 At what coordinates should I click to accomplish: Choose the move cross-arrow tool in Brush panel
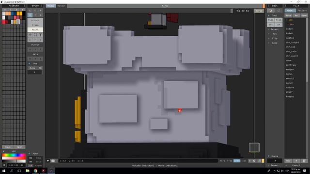tap(30, 35)
